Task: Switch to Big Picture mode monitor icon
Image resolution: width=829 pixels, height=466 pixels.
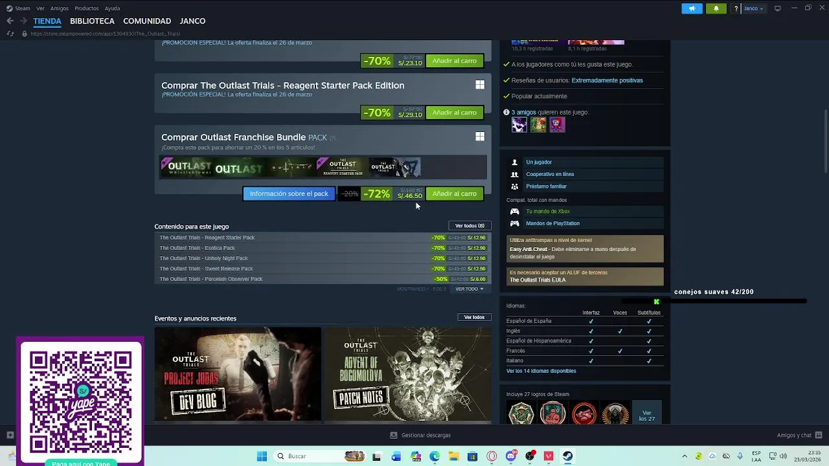Action: click(778, 8)
